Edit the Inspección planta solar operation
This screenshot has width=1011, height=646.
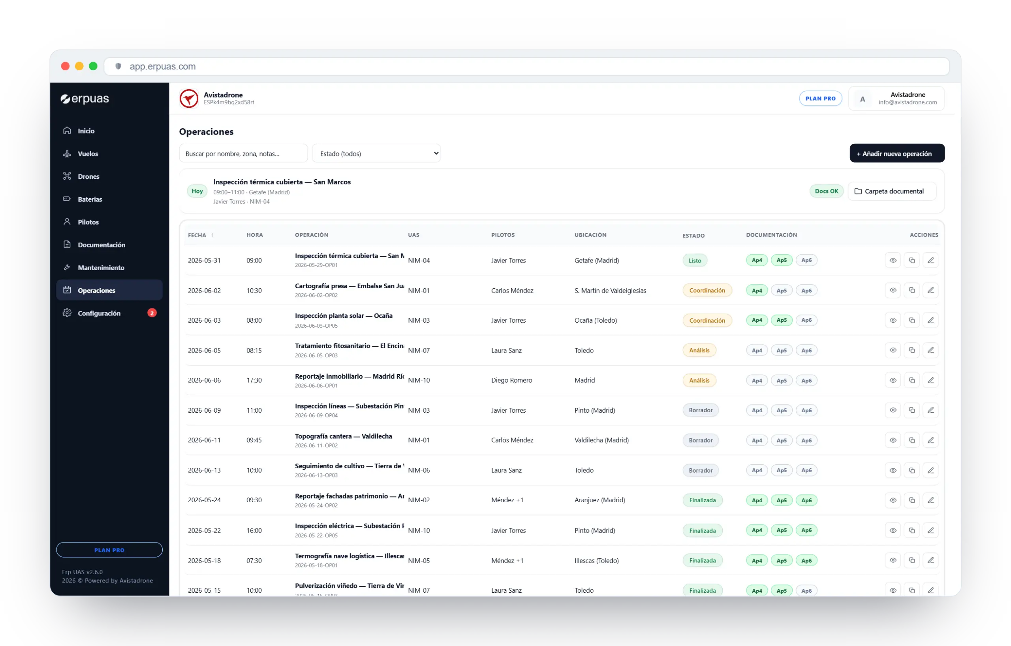pos(930,320)
